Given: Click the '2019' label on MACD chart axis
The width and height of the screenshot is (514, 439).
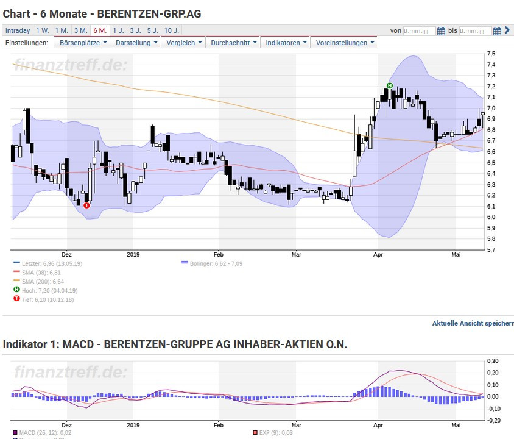Looking at the screenshot, I should [x=133, y=425].
